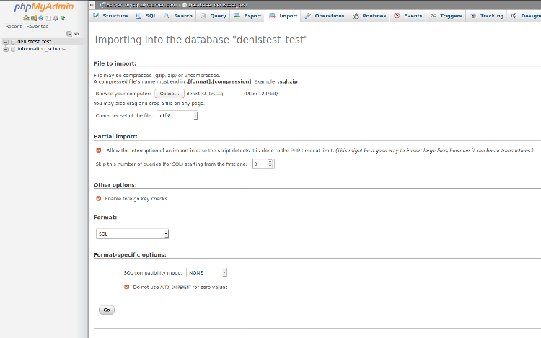Open phpMyAdmin documentation blue help icon
The height and width of the screenshot is (338, 541).
[x=41, y=18]
